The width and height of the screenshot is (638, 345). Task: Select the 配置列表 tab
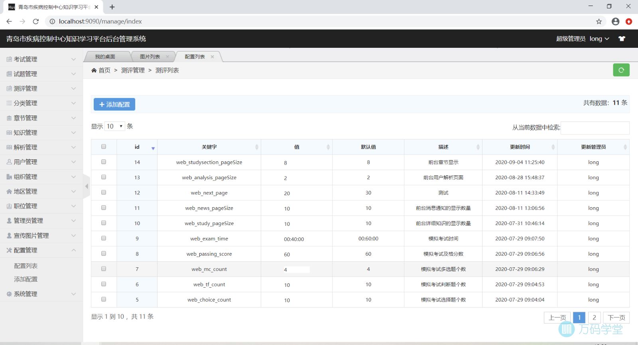(x=195, y=57)
